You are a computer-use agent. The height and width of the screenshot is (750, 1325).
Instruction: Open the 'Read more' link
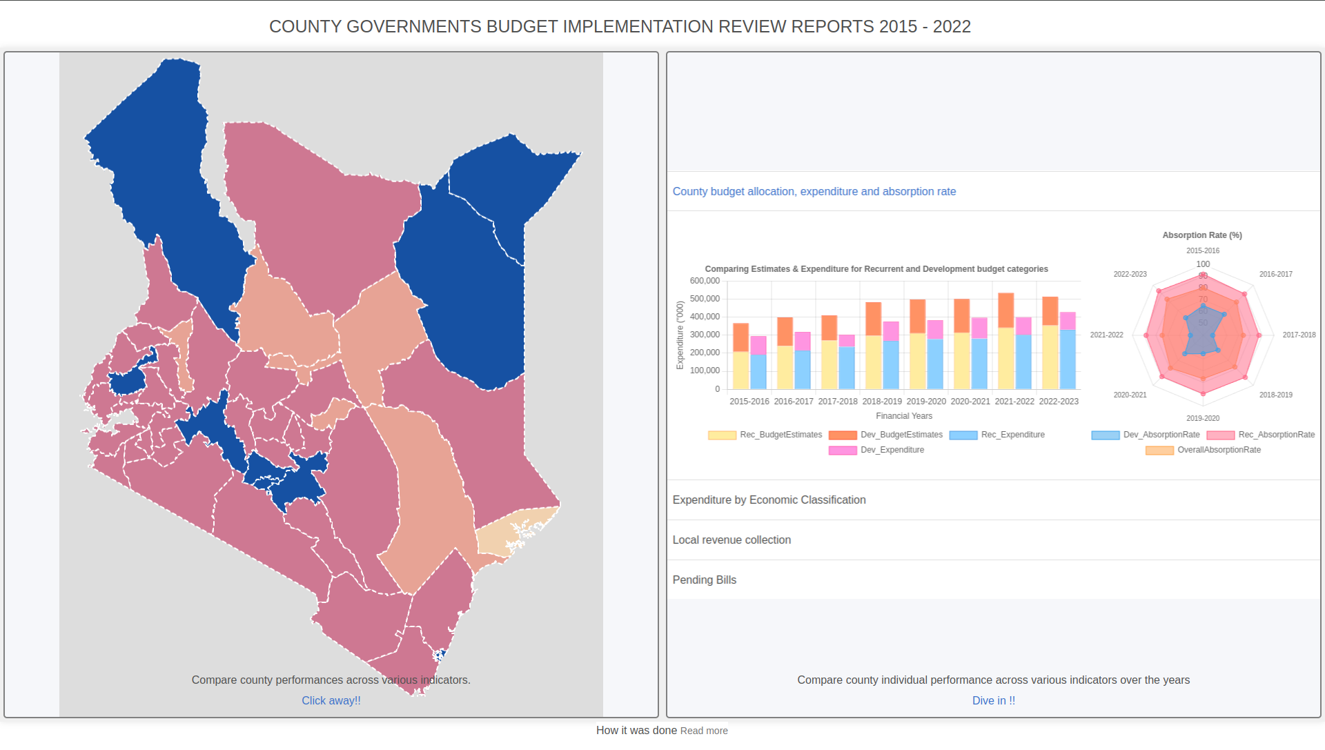(x=704, y=731)
